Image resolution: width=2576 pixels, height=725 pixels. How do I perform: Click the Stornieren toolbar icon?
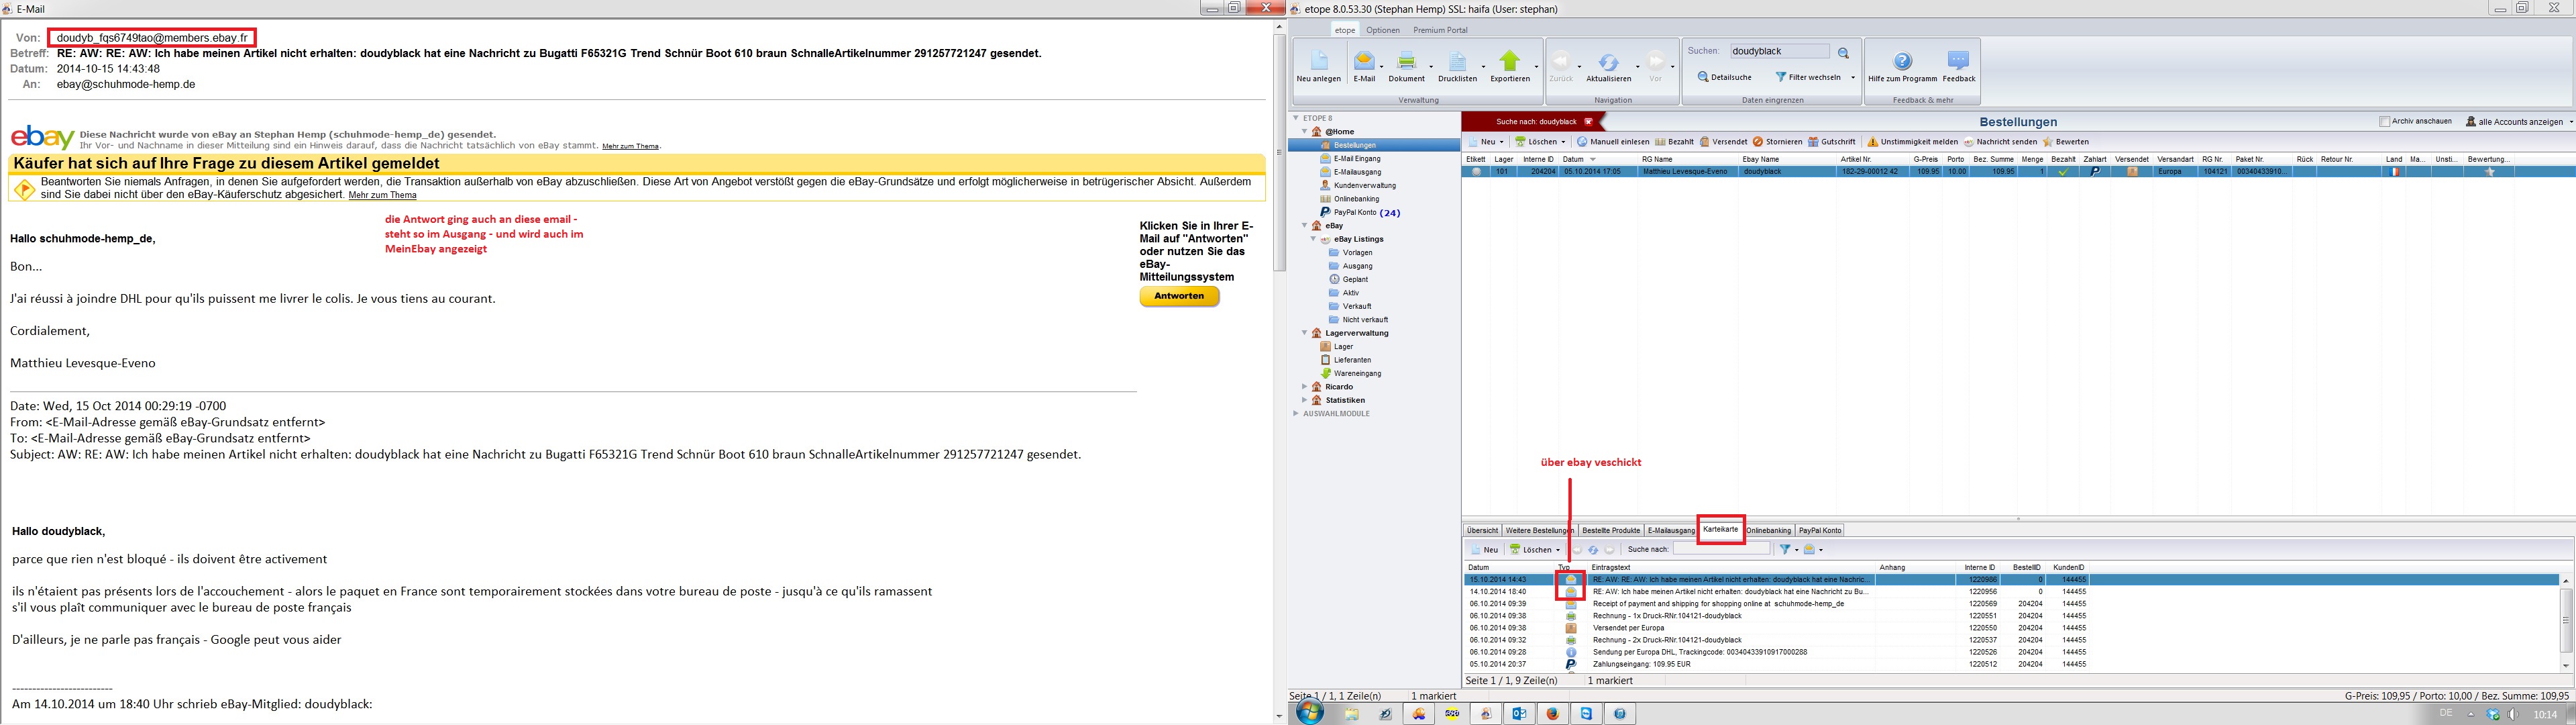[x=1758, y=142]
